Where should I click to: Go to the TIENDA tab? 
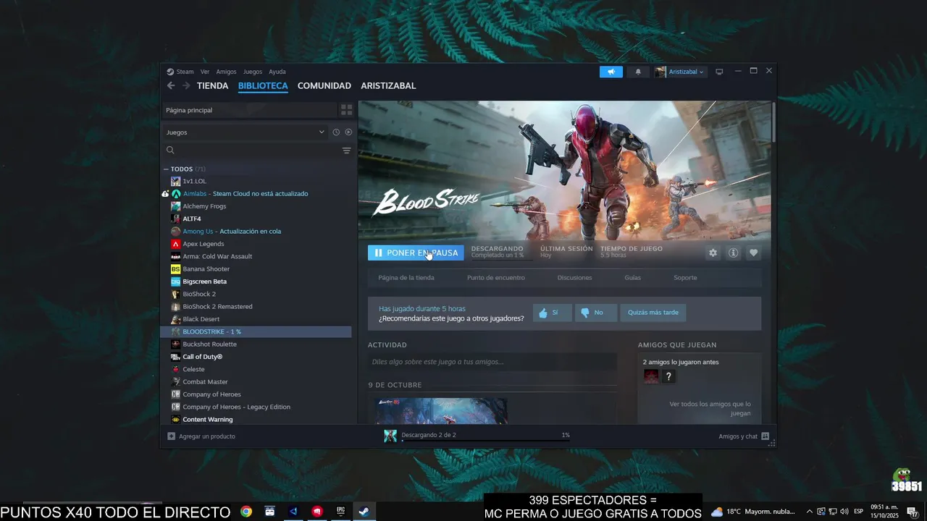212,85
